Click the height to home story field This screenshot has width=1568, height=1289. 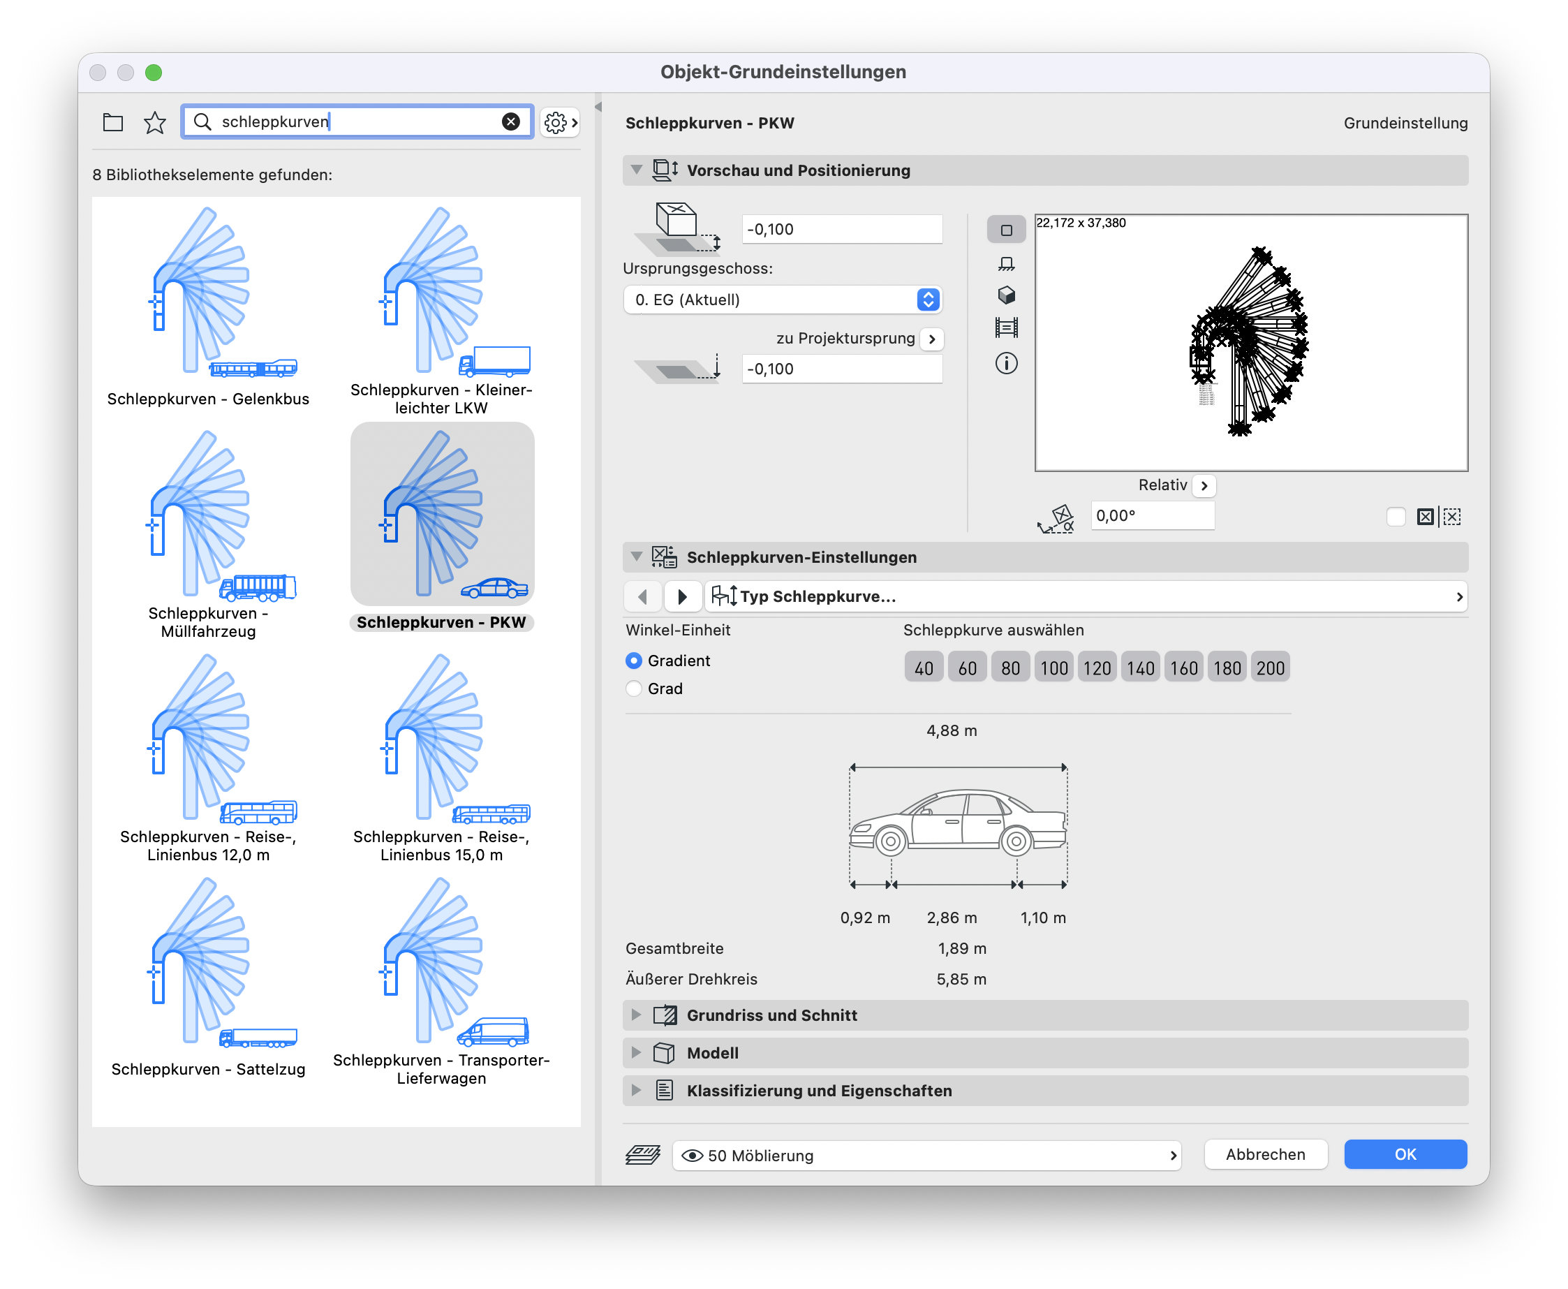(842, 230)
